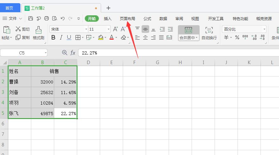Click the Print icon in quick toolbar

47,18
